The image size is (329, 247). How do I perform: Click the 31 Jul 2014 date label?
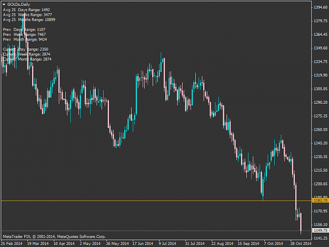(x=195, y=244)
